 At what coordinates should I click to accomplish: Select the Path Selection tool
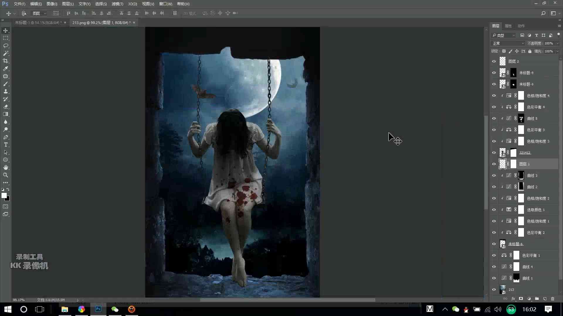(x=6, y=152)
